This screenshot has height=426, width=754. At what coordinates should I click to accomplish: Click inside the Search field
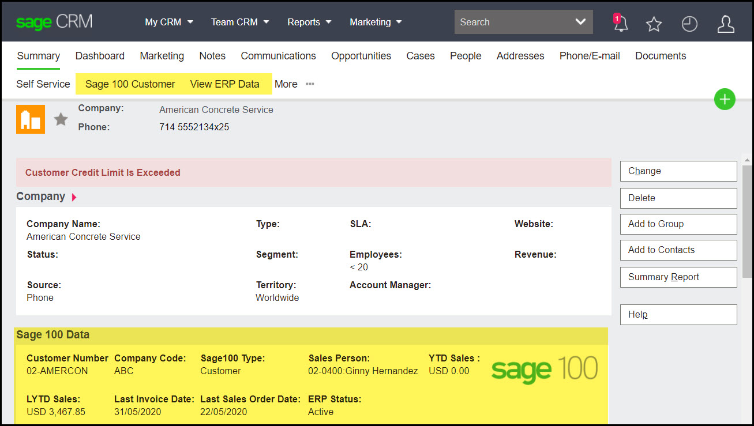[x=513, y=21]
